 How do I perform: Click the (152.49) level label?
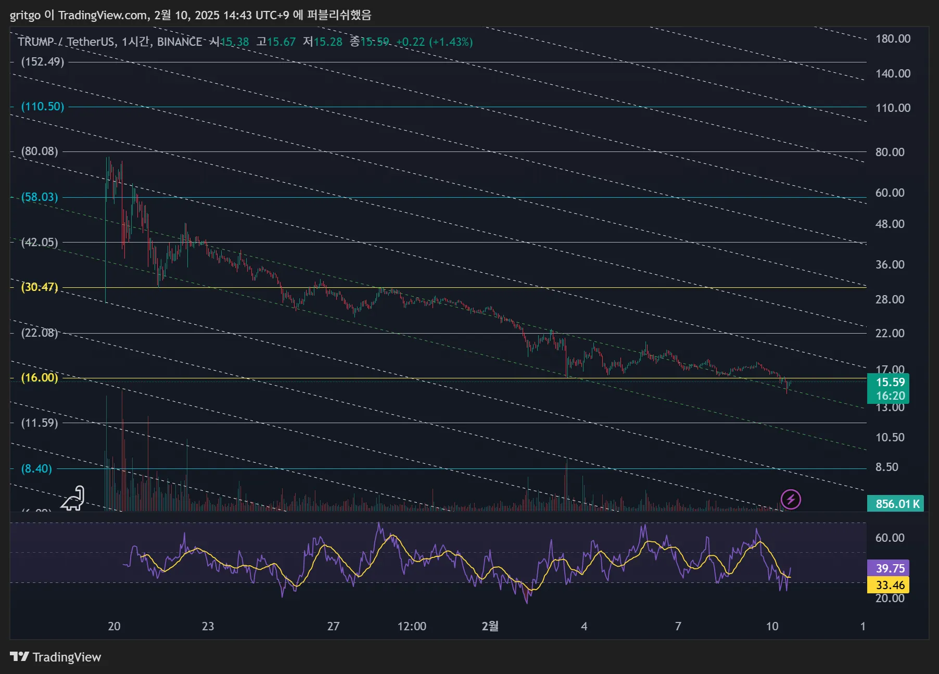pyautogui.click(x=43, y=62)
